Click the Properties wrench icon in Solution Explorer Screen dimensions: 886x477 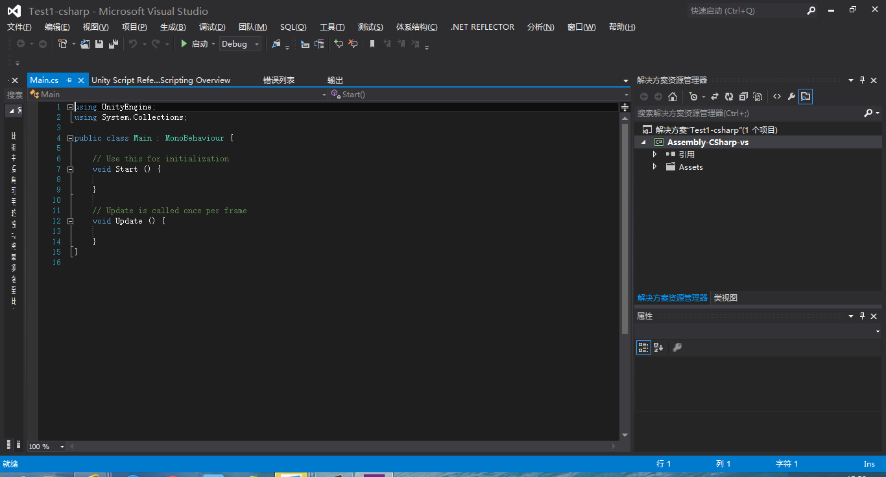point(791,97)
